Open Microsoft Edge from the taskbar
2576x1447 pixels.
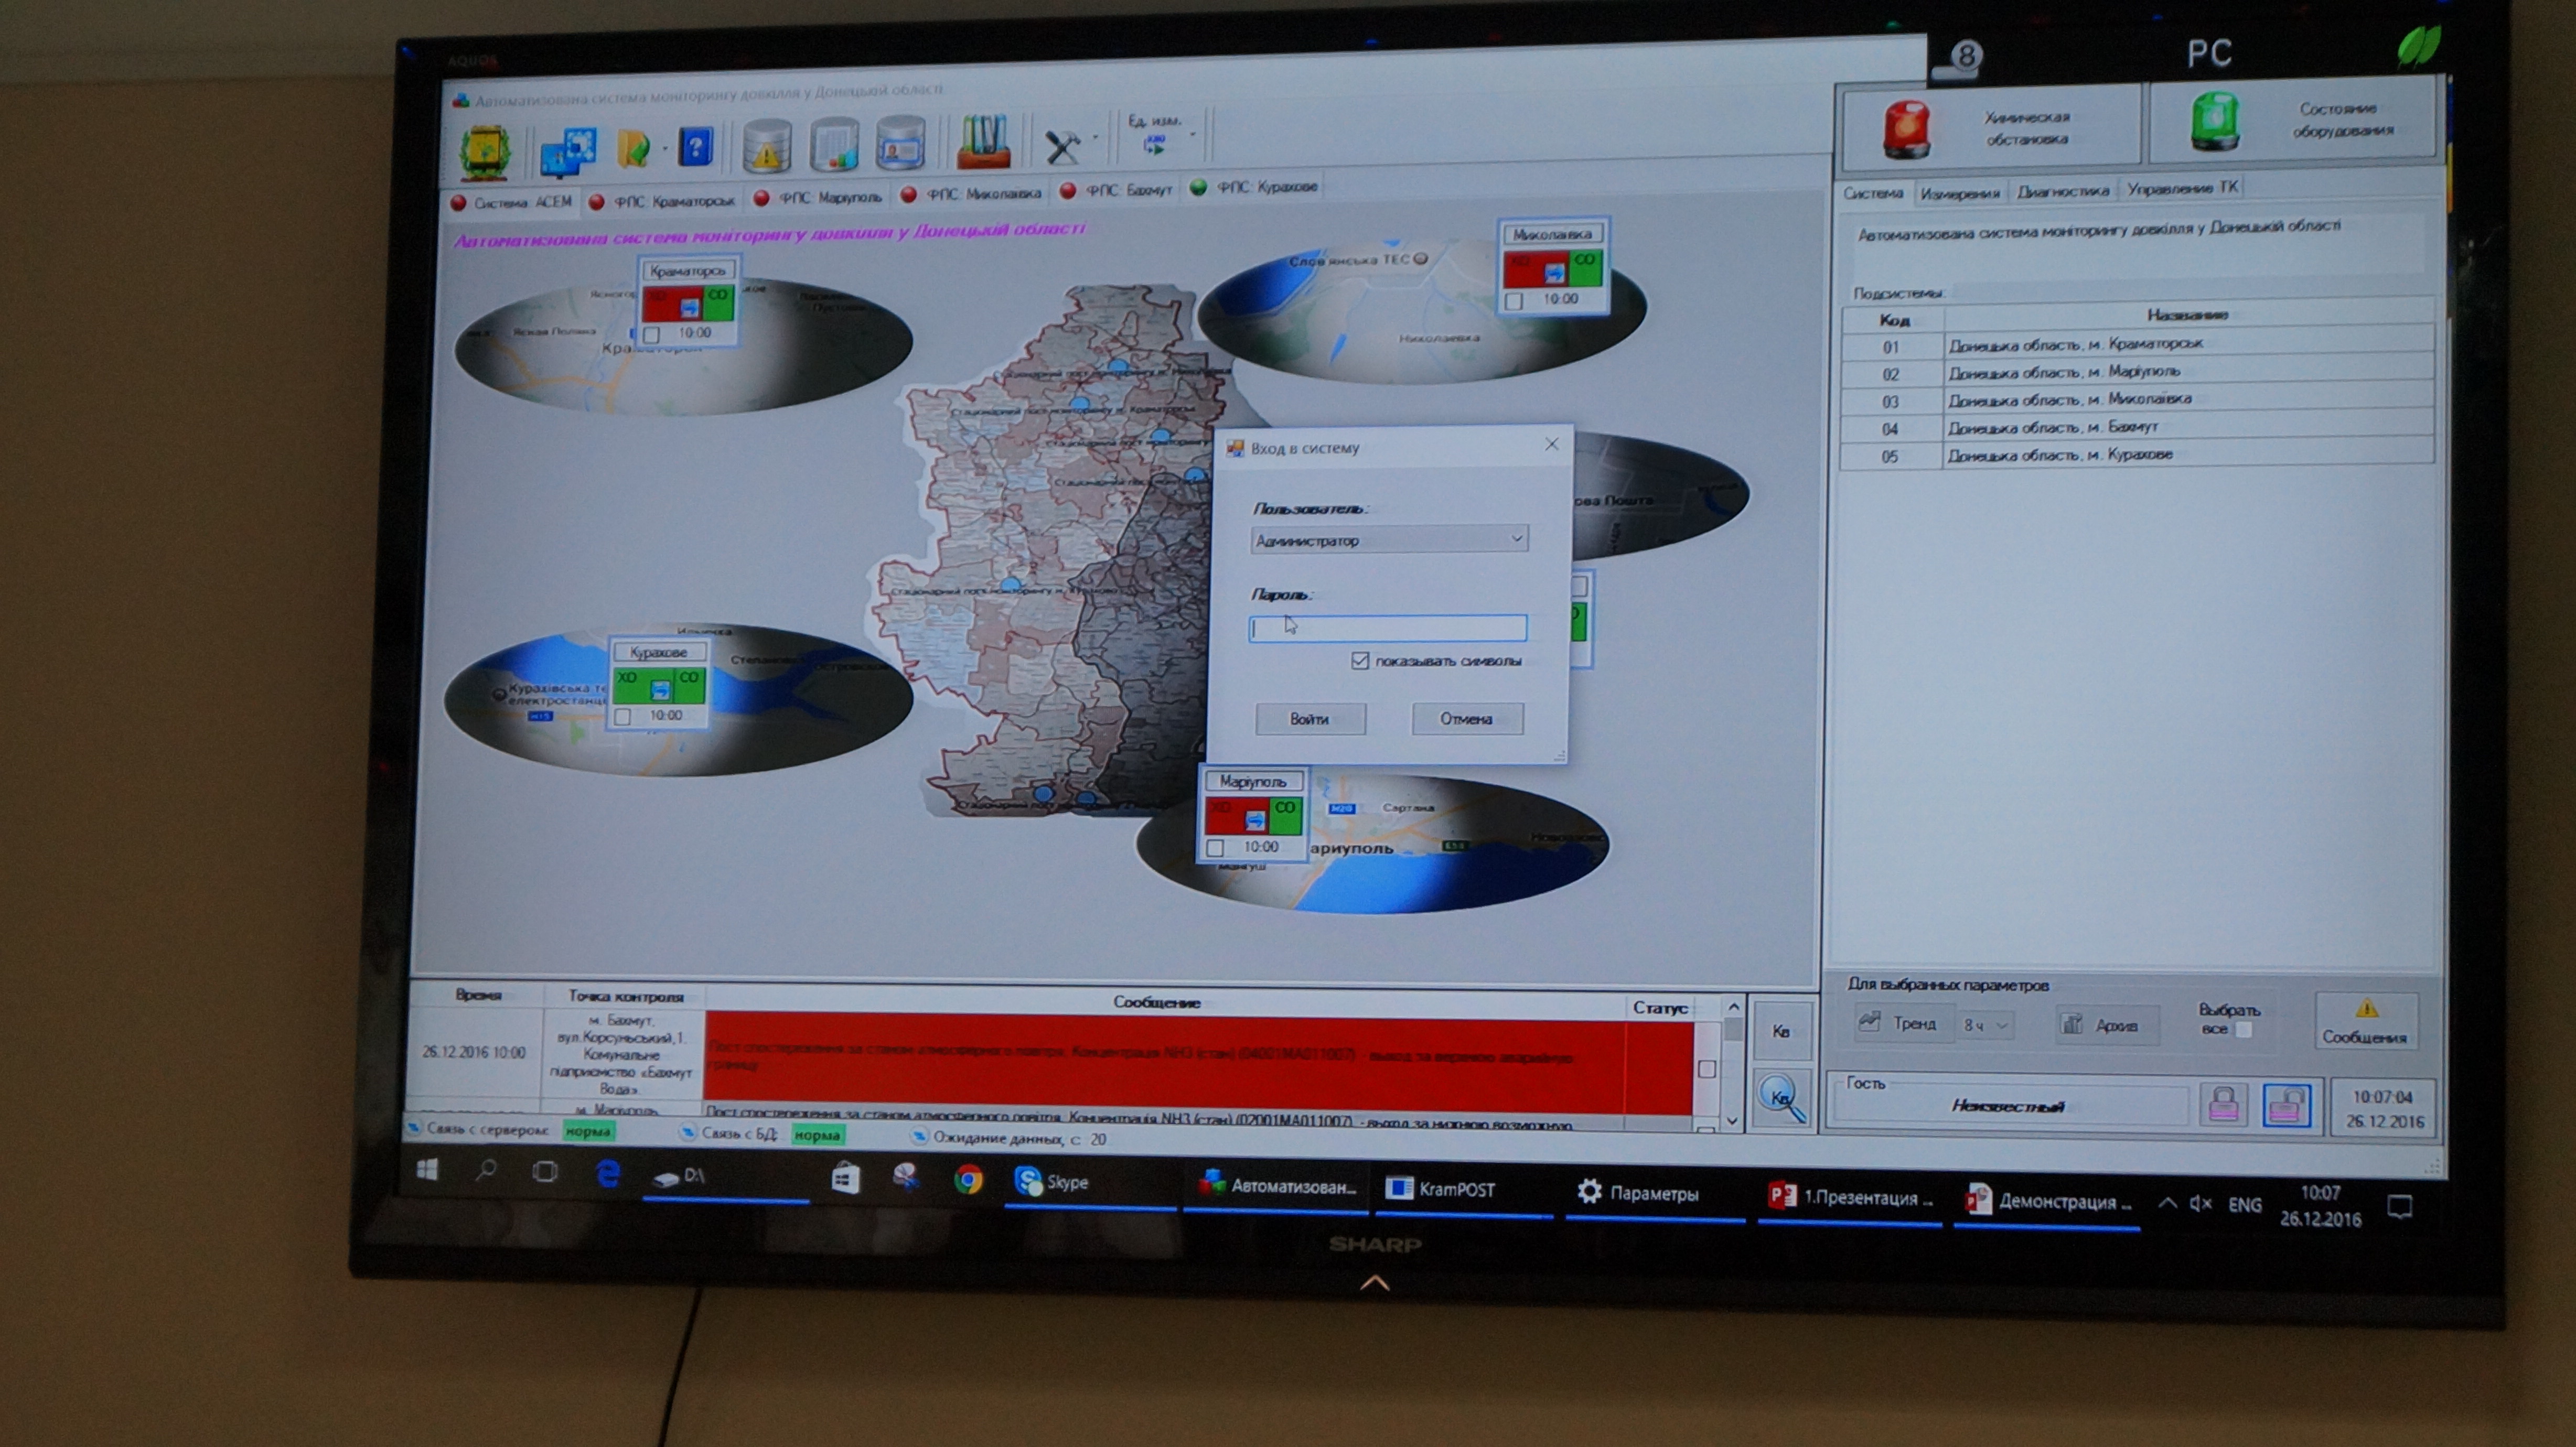coord(607,1173)
